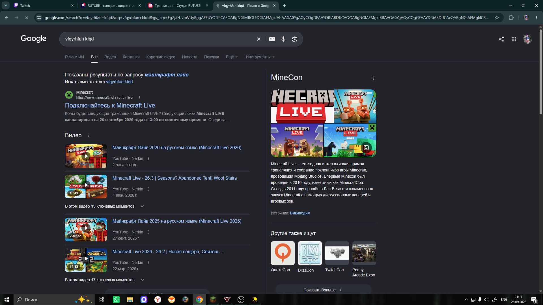This screenshot has height=305, width=543.
Task: Open OBS Studio from the taskbar
Action: pos(241,300)
